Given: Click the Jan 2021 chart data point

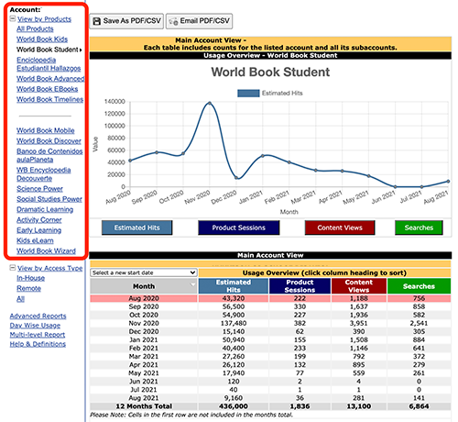Looking at the screenshot, I should pos(263,156).
